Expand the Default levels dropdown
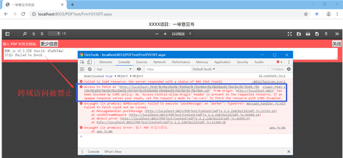Screen dimensions: 343x158 click(204, 69)
